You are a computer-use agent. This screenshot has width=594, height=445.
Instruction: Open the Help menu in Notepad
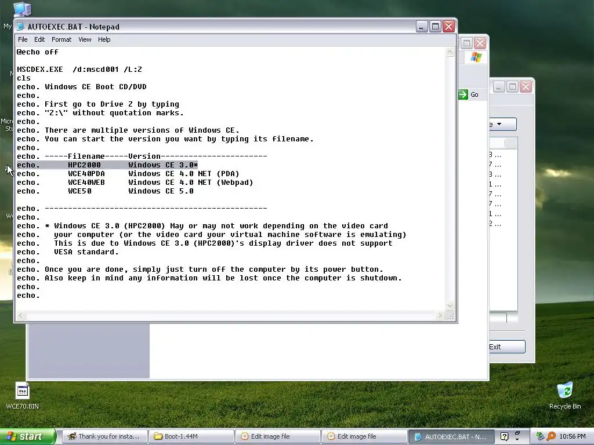(x=104, y=39)
